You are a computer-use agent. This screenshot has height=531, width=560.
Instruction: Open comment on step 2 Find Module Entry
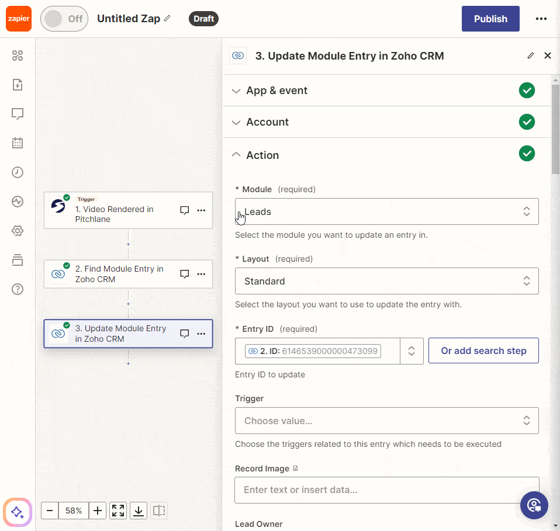(184, 274)
